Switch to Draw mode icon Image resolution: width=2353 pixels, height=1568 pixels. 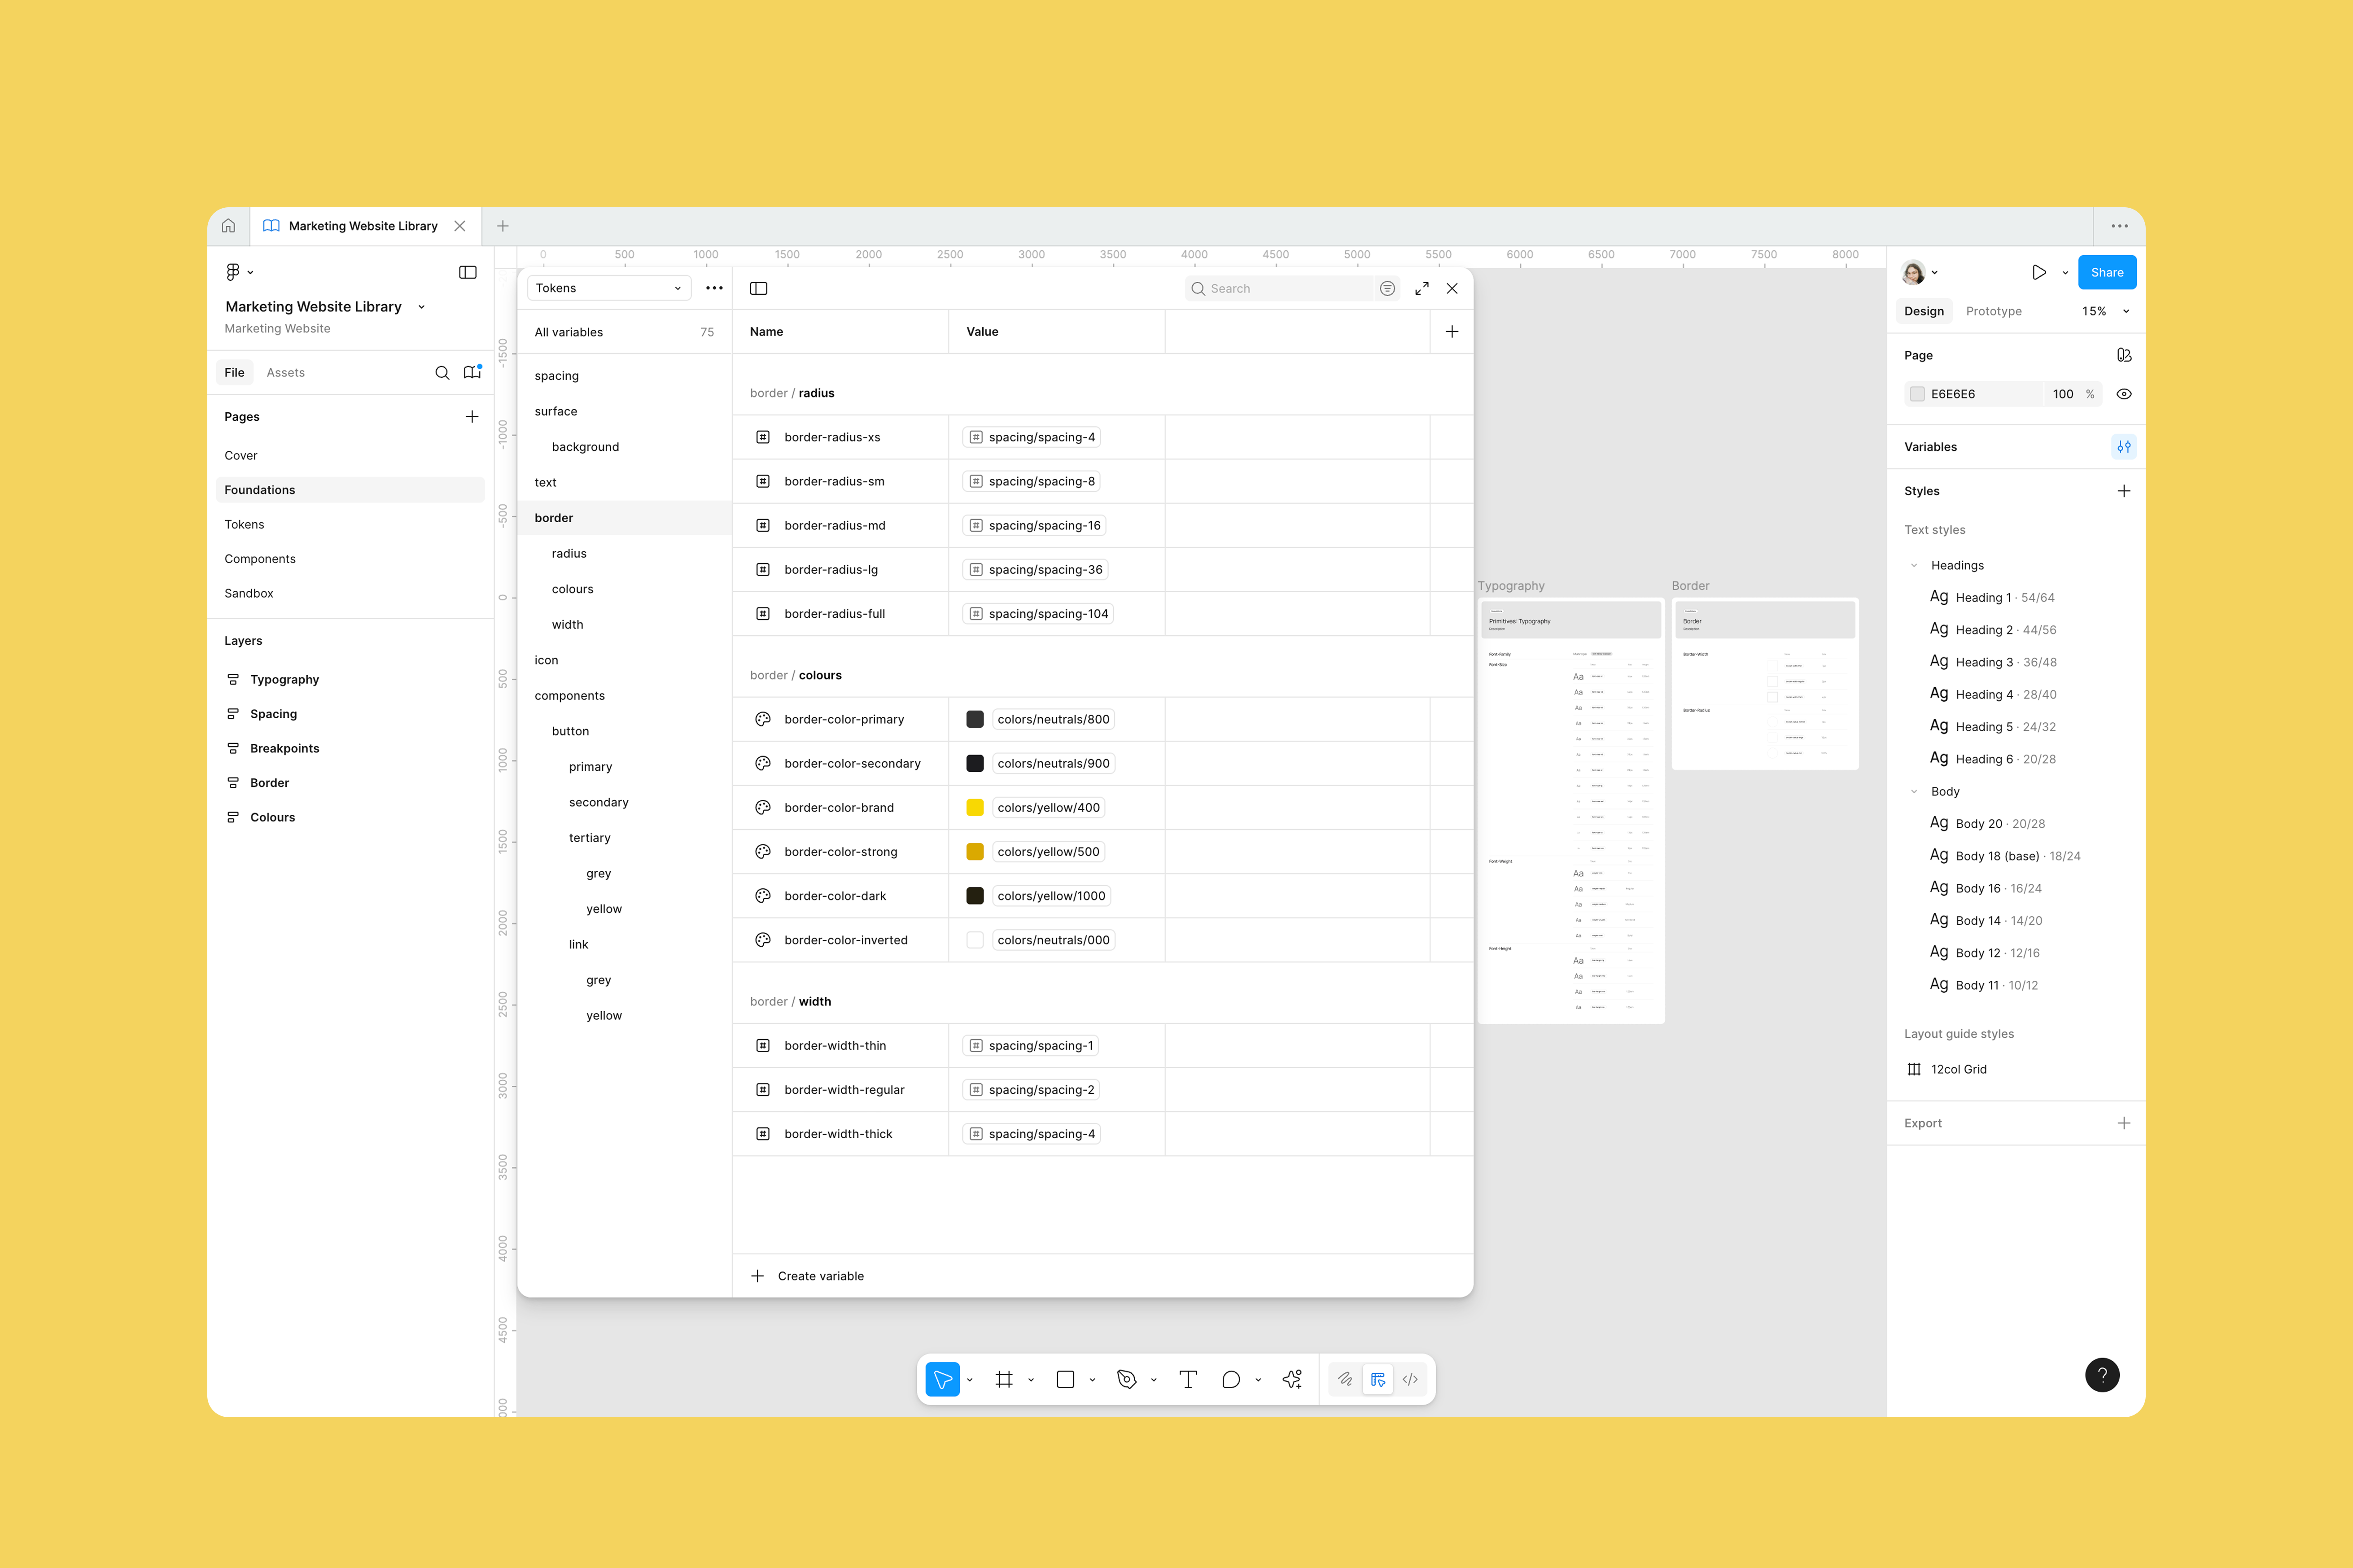(x=1345, y=1379)
